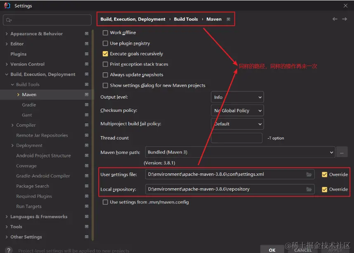This screenshot has width=354, height=253.
Task: Check Use settings from .mvn/maven.config
Action: point(105,202)
